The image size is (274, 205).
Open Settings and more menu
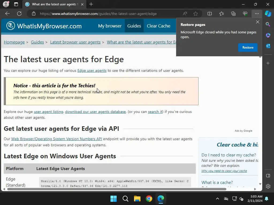coord(257,14)
